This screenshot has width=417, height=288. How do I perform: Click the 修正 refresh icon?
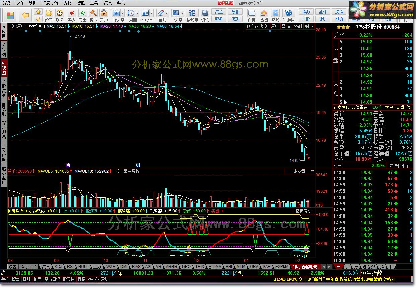(x=49, y=13)
